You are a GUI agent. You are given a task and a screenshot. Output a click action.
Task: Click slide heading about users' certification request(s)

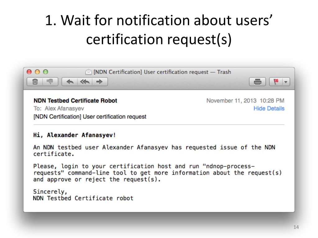point(159,29)
